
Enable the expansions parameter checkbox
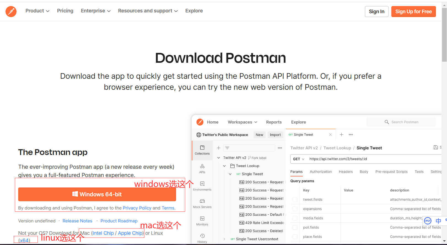pyautogui.click(x=295, y=209)
